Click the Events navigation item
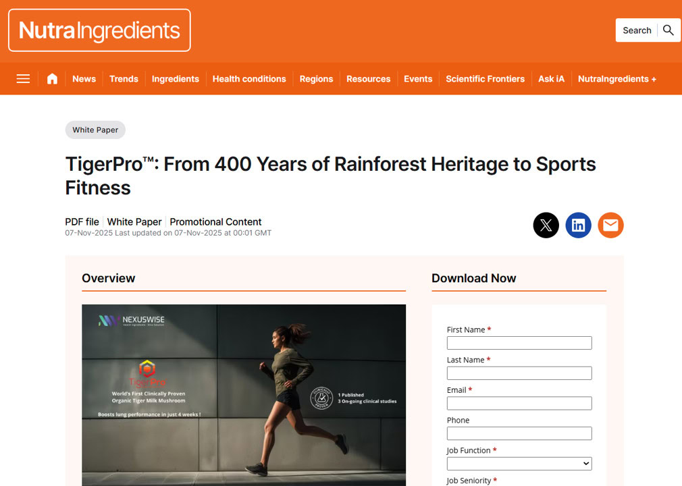The image size is (682, 486). coord(417,79)
